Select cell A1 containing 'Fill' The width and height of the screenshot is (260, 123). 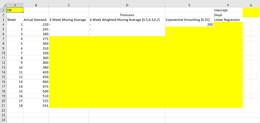[x=15, y=10]
